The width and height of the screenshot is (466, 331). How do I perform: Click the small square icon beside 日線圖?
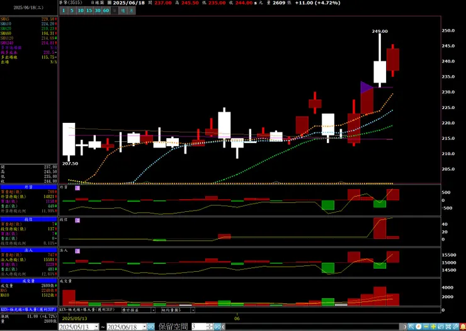coord(110,3)
